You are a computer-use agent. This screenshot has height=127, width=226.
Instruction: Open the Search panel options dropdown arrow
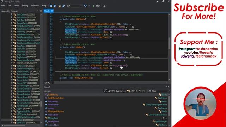pos(166,87)
